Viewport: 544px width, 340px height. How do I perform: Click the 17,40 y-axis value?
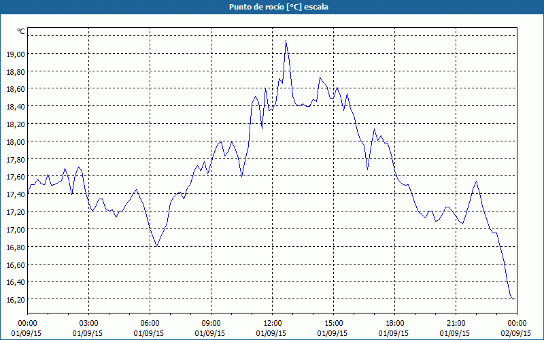pos(16,194)
